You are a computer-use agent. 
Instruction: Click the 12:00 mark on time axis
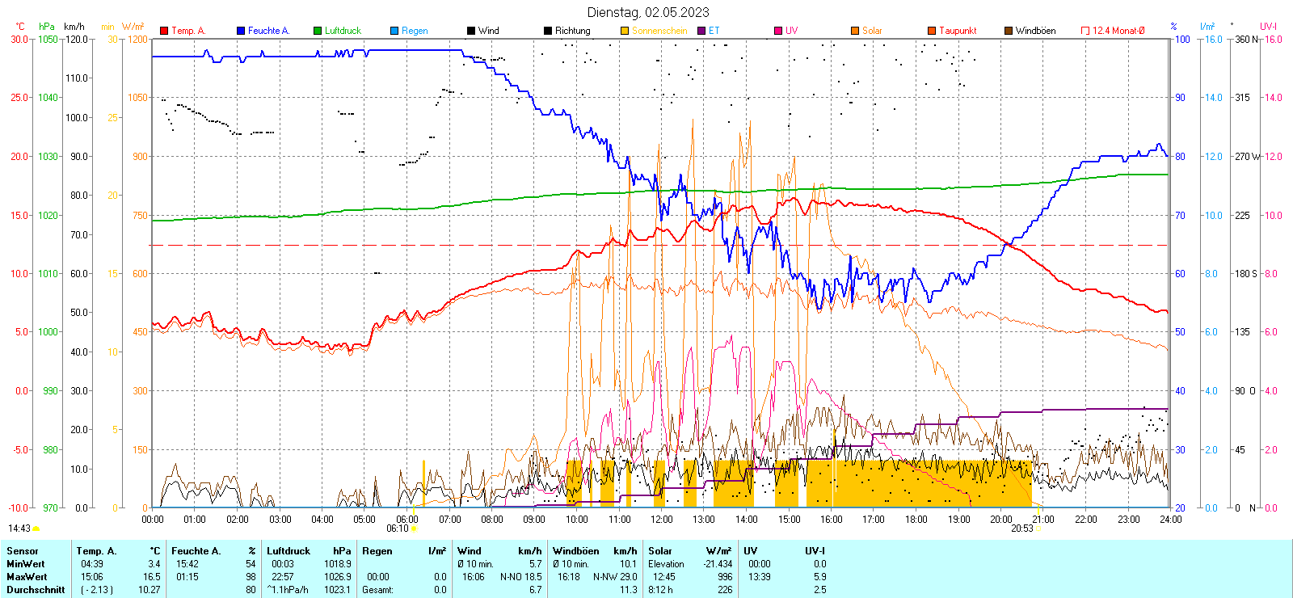pos(662,519)
